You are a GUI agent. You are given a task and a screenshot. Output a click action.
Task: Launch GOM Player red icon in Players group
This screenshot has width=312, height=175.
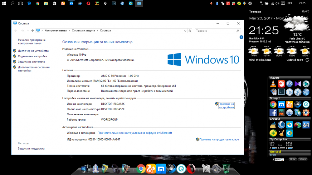[281, 84]
